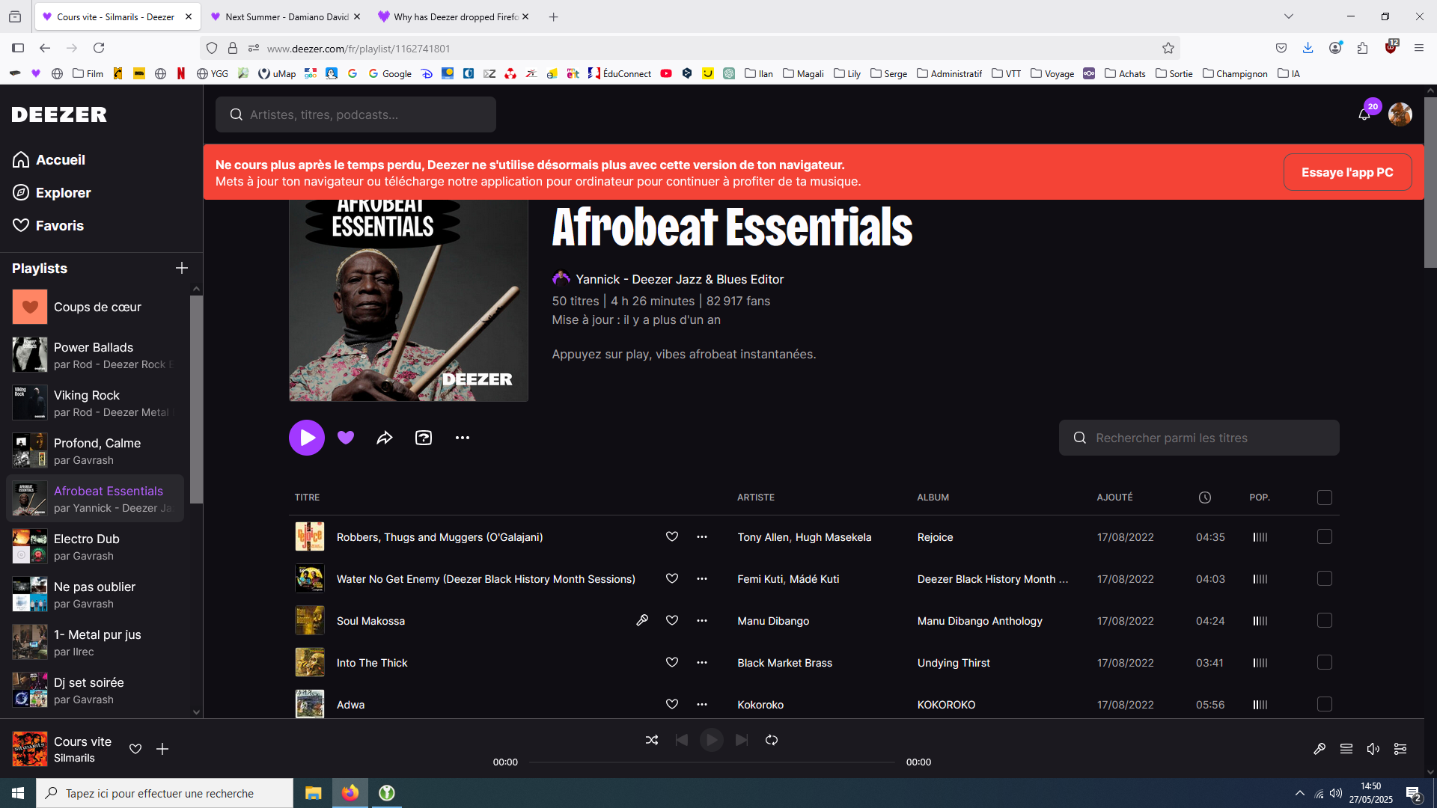Click the track search field
The width and height of the screenshot is (1437, 808).
1199,438
